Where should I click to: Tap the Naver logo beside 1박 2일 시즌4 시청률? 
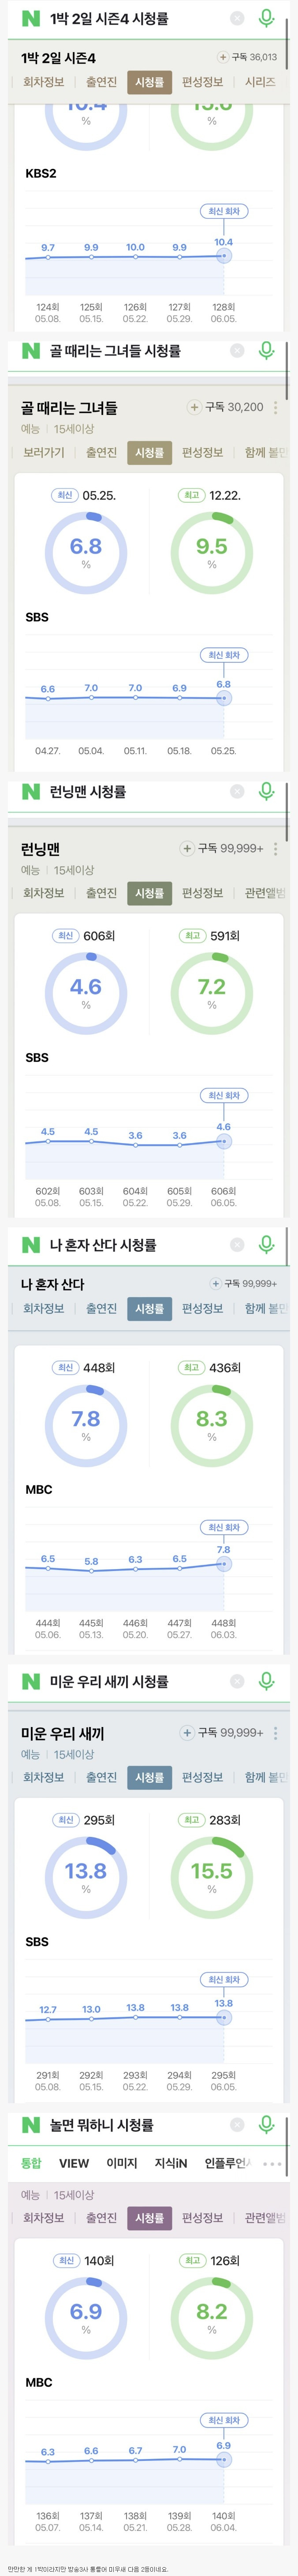[31, 19]
